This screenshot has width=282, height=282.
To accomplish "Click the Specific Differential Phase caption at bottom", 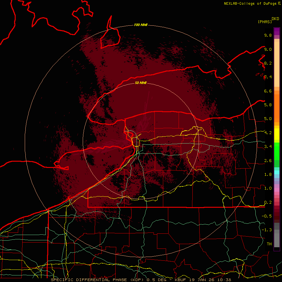I will point(141,280).
